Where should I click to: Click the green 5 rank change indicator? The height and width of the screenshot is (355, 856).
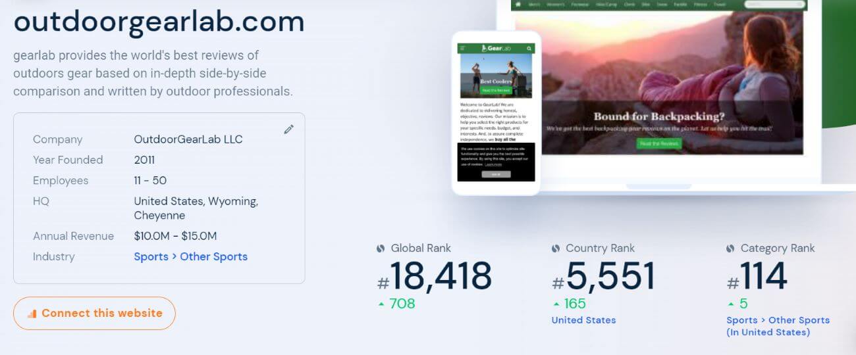pyautogui.click(x=737, y=304)
